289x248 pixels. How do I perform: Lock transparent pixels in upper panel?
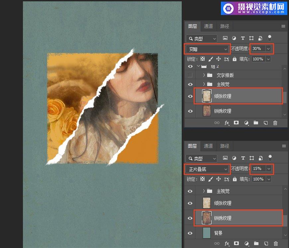click(x=203, y=59)
